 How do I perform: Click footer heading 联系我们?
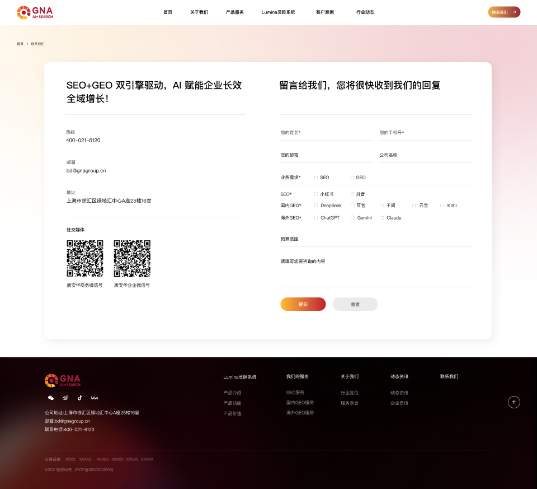click(x=449, y=376)
